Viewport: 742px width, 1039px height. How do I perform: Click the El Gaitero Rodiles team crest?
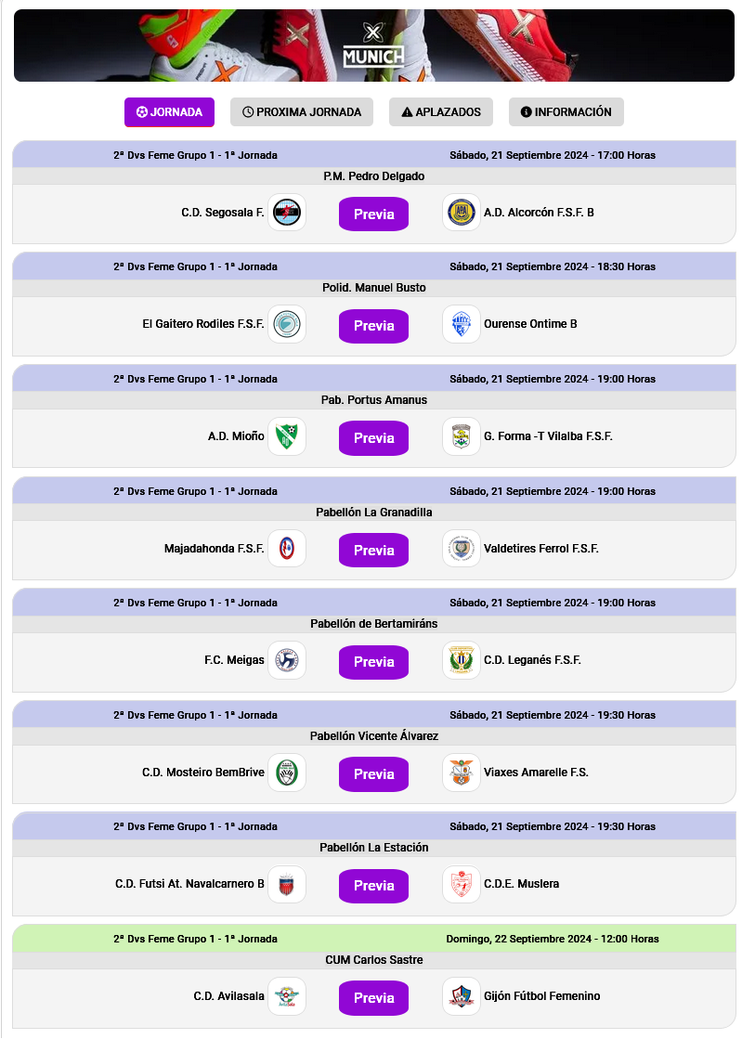tap(286, 324)
